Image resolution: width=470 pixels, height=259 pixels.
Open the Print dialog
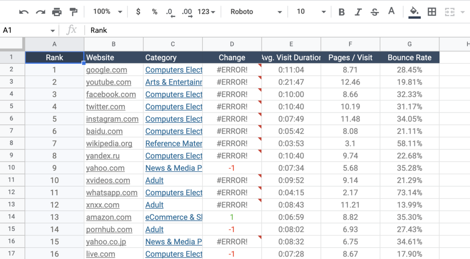coord(57,12)
